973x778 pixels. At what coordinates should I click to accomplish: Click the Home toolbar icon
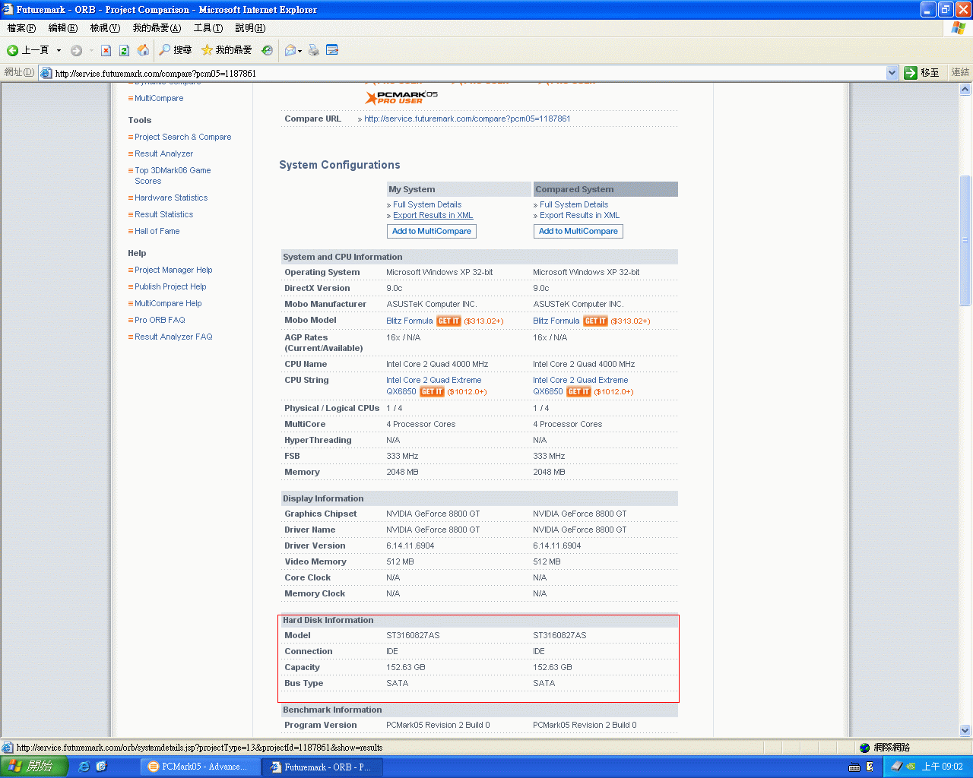tap(143, 50)
